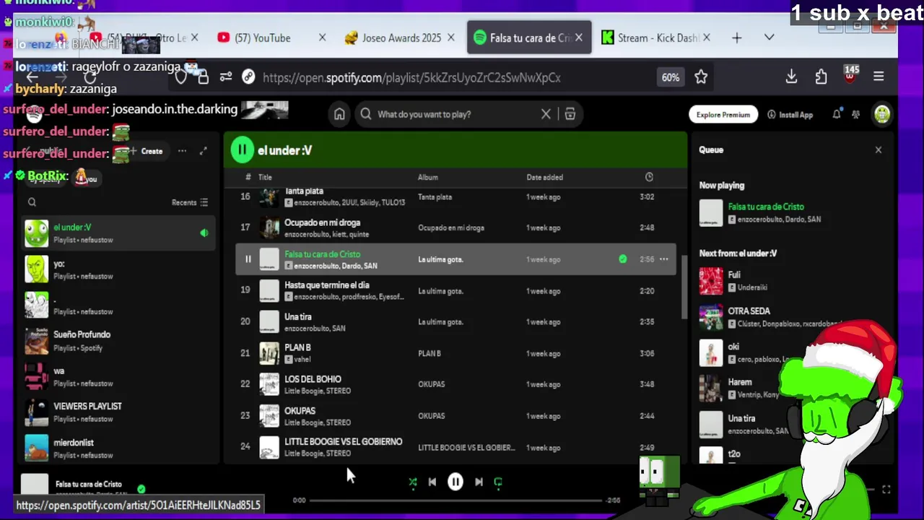Open the Recents sort dropdown

point(190,203)
